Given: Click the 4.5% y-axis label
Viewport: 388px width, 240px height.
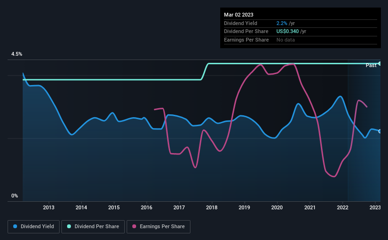Looking at the screenshot, I should pos(17,54).
